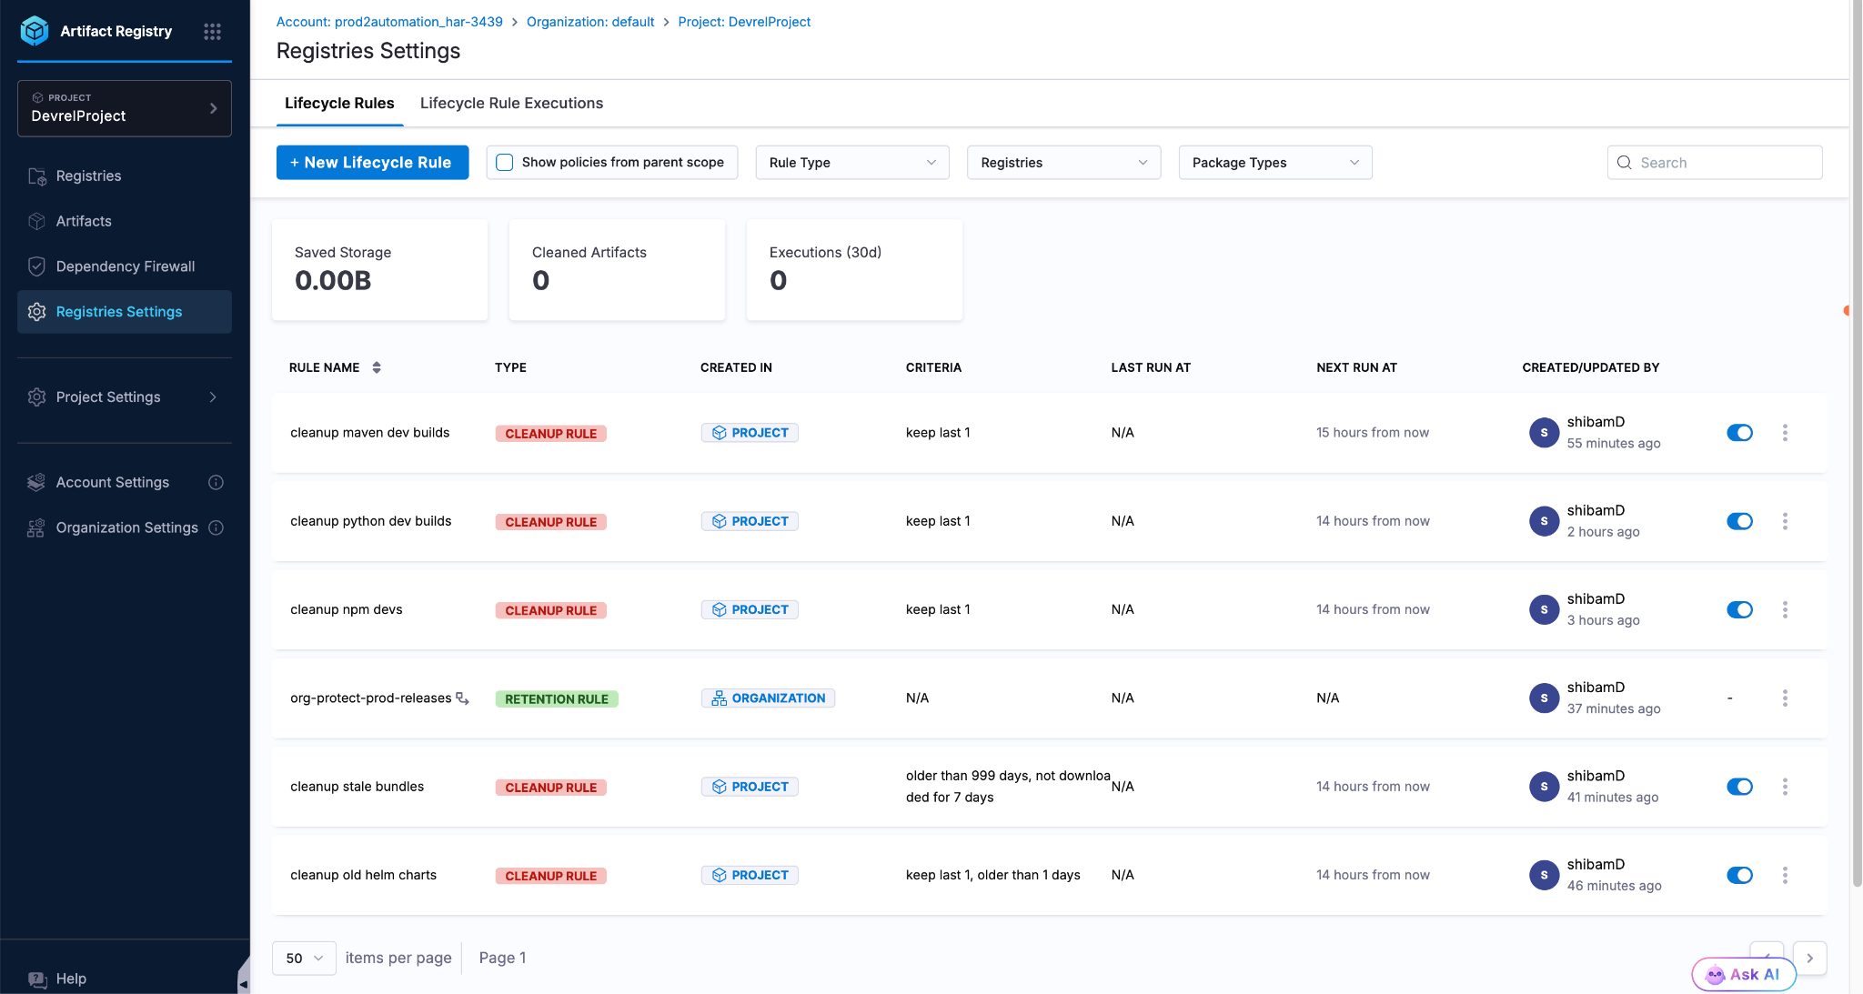1863x994 pixels.
Task: Collapse the sidebar with the arrow handle
Action: (243, 982)
